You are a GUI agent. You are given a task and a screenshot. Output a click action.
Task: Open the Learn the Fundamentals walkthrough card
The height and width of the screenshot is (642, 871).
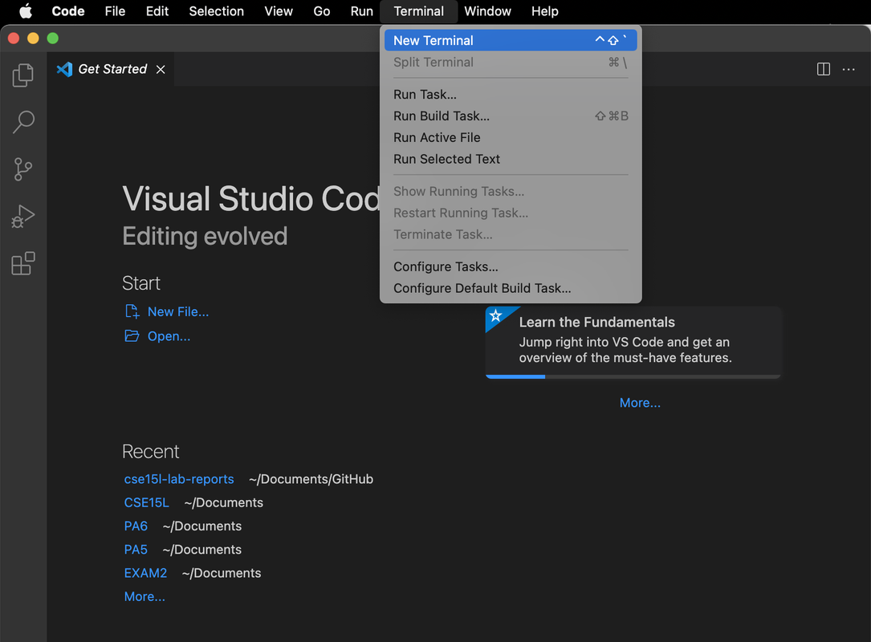(633, 341)
